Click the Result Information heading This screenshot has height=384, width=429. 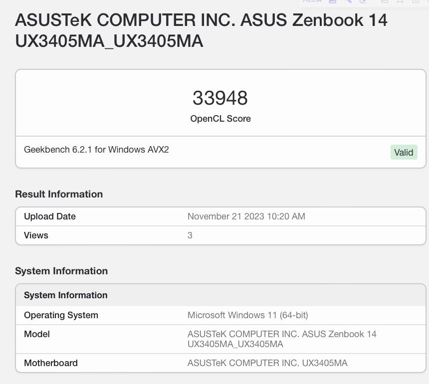point(59,194)
